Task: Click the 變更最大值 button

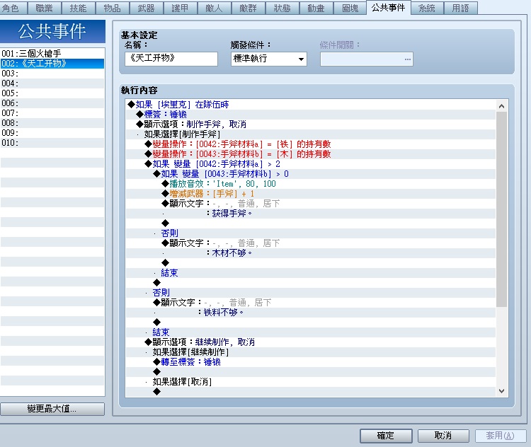Action: click(52, 409)
